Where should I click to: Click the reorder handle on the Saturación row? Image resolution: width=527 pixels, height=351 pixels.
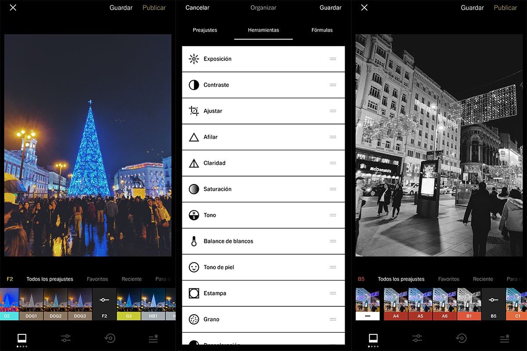click(x=333, y=189)
